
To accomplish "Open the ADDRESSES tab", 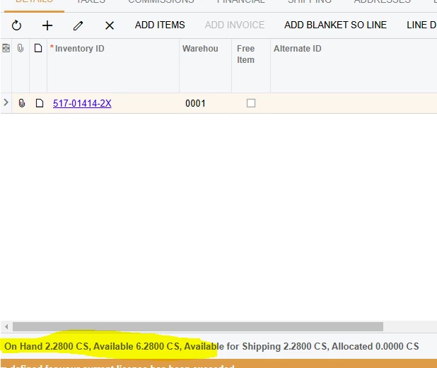I will pos(383,1).
